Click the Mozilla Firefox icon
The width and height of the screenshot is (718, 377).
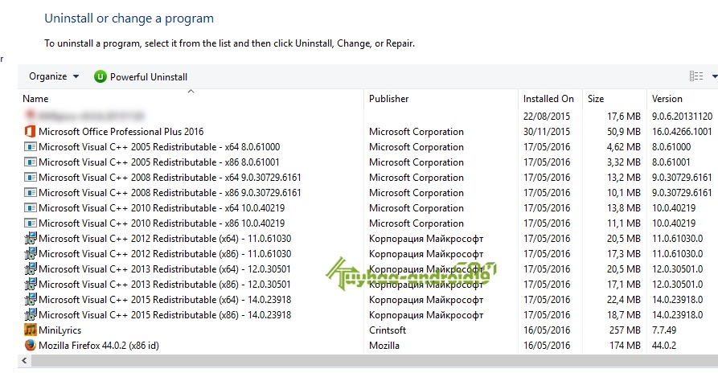[x=30, y=346]
